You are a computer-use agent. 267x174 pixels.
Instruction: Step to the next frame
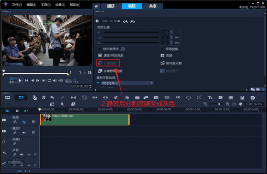(x=38, y=80)
